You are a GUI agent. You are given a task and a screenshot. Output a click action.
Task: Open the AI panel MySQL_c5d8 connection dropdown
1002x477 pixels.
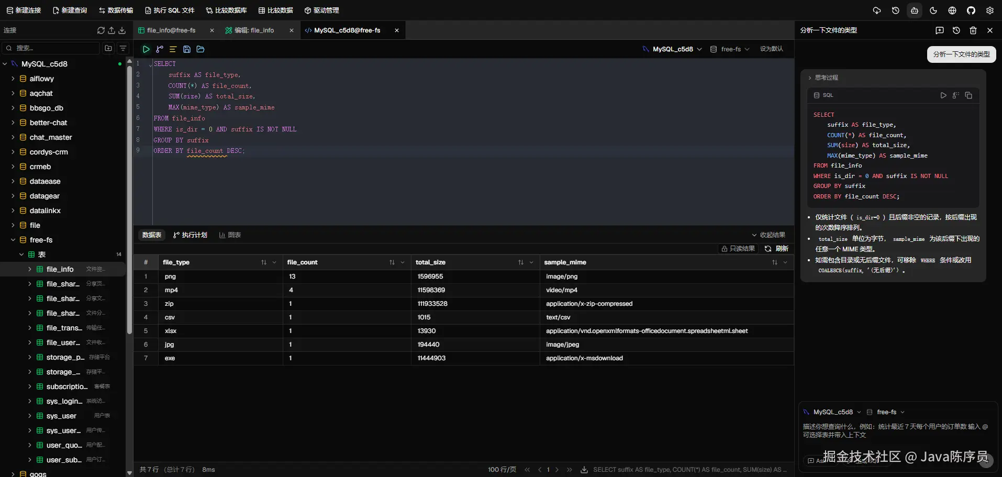pos(832,412)
